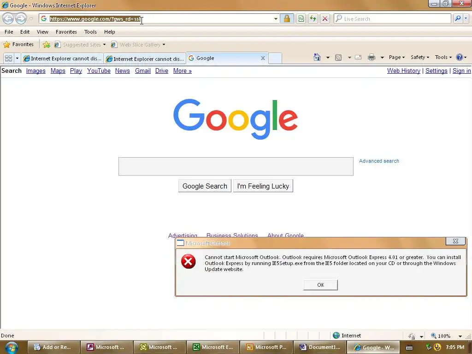Open the Help menu
The width and height of the screenshot is (472, 354).
pyautogui.click(x=110, y=32)
